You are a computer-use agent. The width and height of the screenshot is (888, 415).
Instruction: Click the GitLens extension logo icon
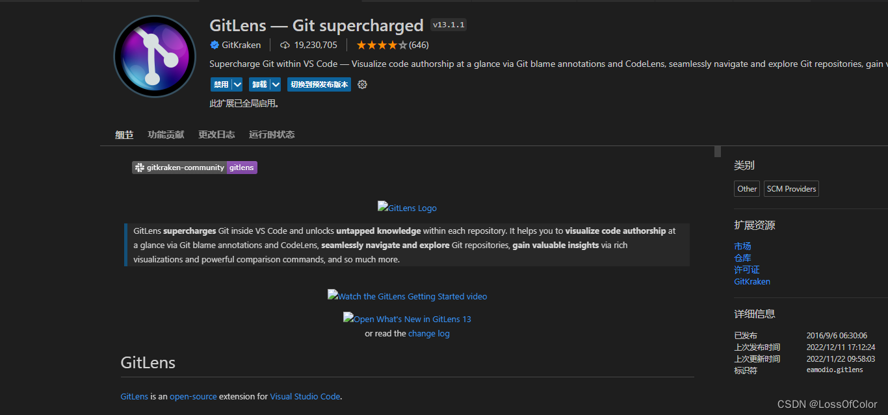155,57
